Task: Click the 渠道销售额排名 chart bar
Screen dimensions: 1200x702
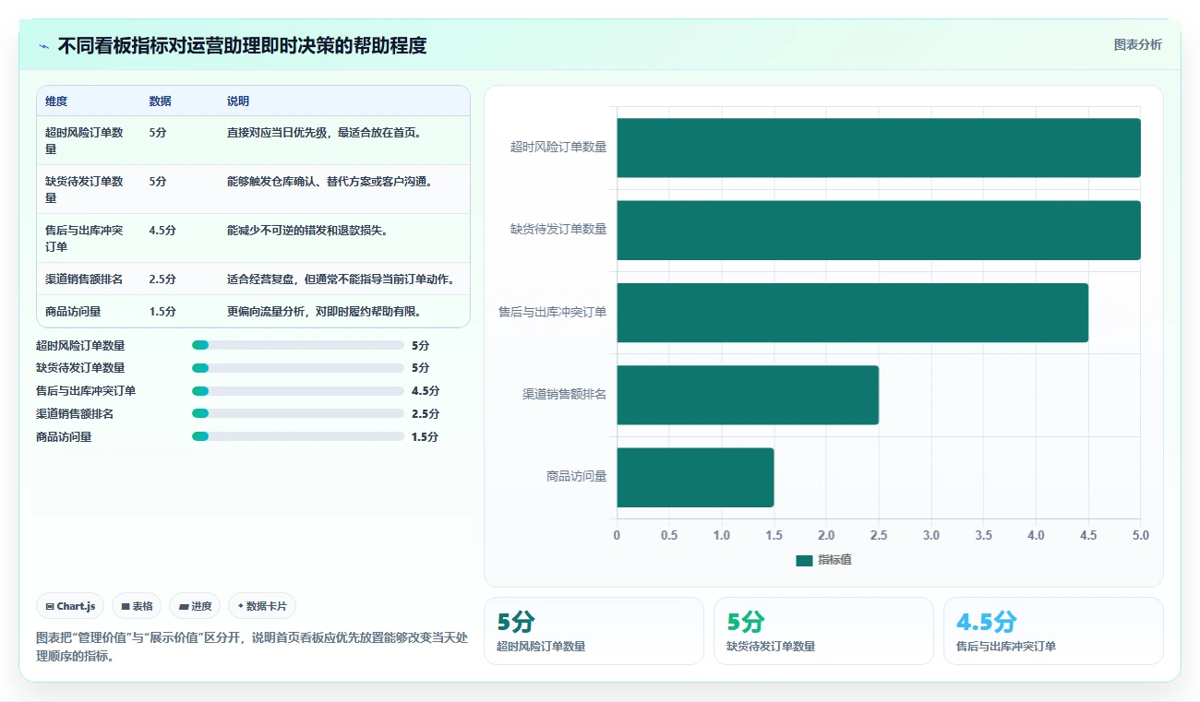Action: point(748,395)
